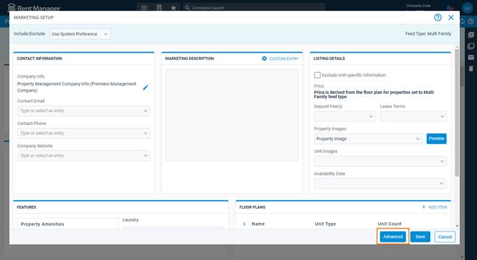
Task: Click the trash icon in right sidebar
Action: pos(471,69)
